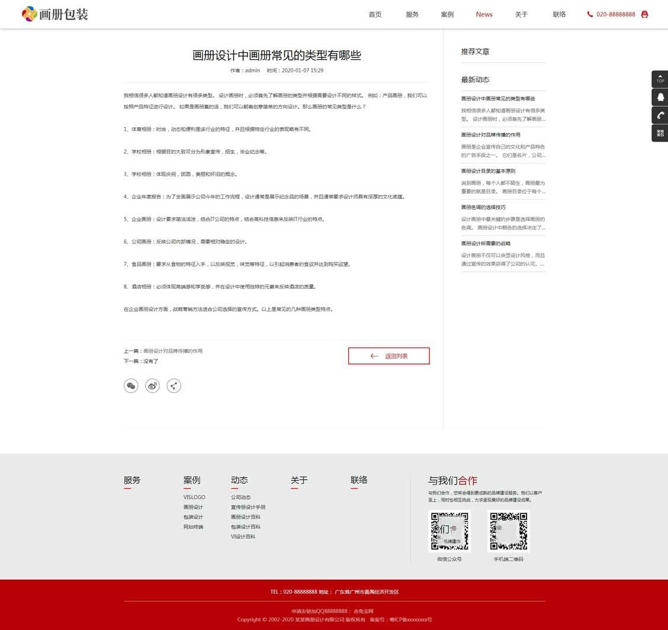Viewport: 668px width, 630px height.
Task: Share article via Weibo icon
Action: click(152, 386)
